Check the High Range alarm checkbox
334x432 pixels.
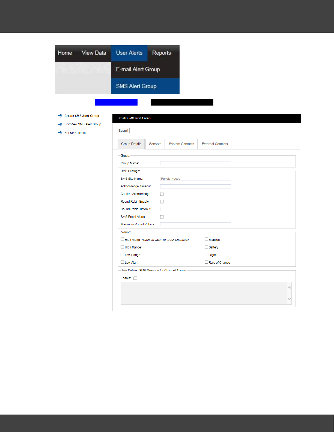click(122, 247)
